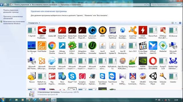Select the Total Commander icon
This screenshot has width=183, height=102.
coord(133,76)
